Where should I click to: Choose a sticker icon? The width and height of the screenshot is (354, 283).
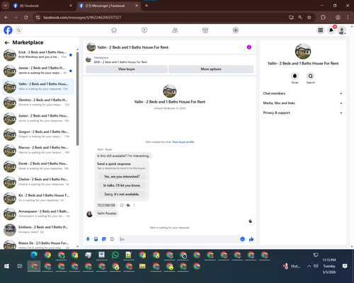104,239
